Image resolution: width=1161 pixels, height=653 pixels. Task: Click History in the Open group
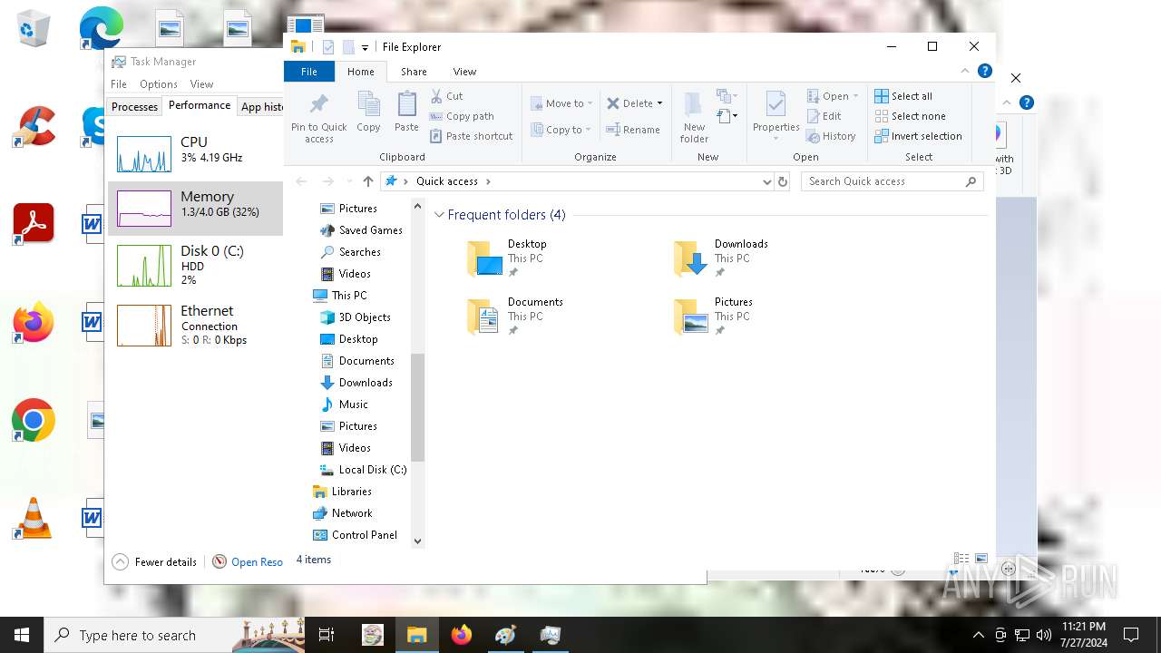[830, 136]
